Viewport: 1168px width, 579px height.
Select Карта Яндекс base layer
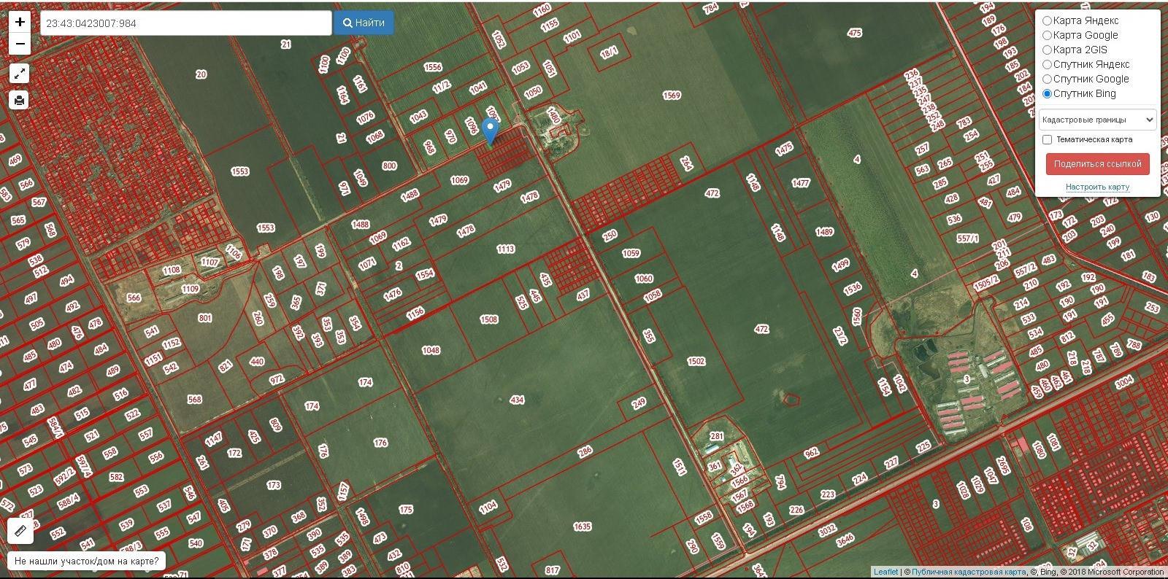coord(1047,20)
